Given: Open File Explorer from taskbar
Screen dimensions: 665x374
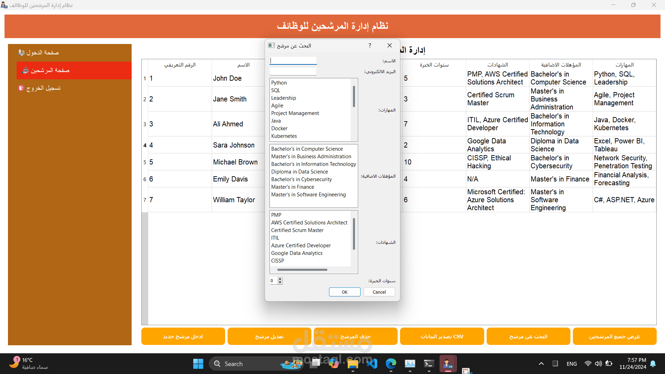Looking at the screenshot, I should (x=353, y=364).
